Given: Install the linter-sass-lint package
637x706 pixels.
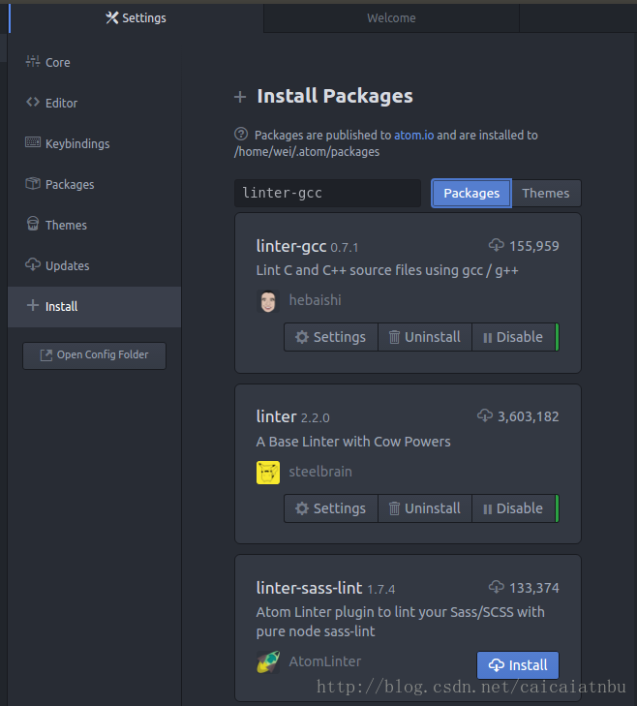Looking at the screenshot, I should point(518,665).
